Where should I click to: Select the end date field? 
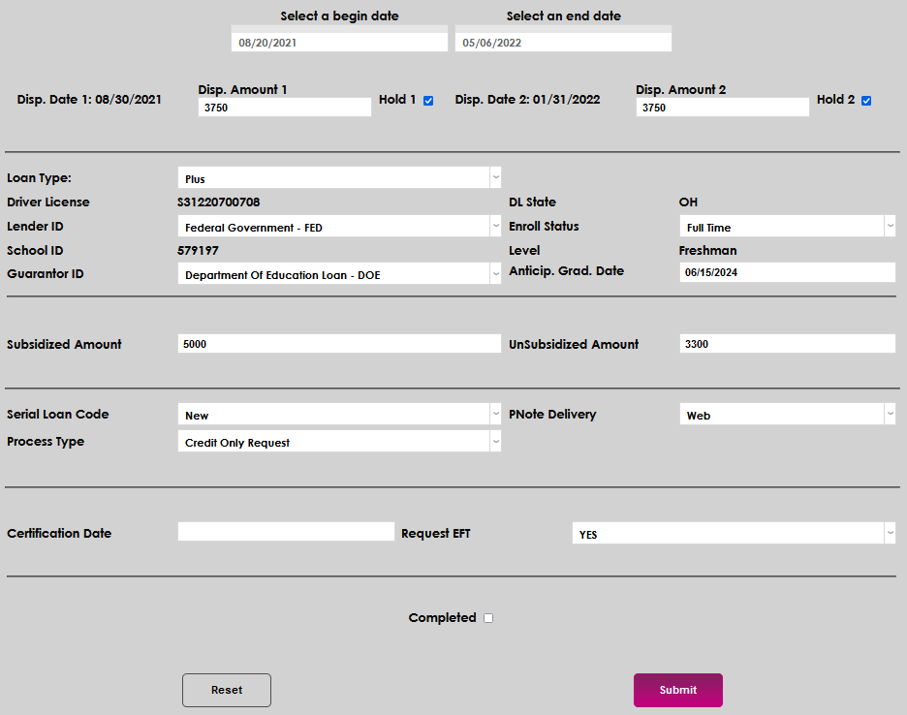point(563,43)
